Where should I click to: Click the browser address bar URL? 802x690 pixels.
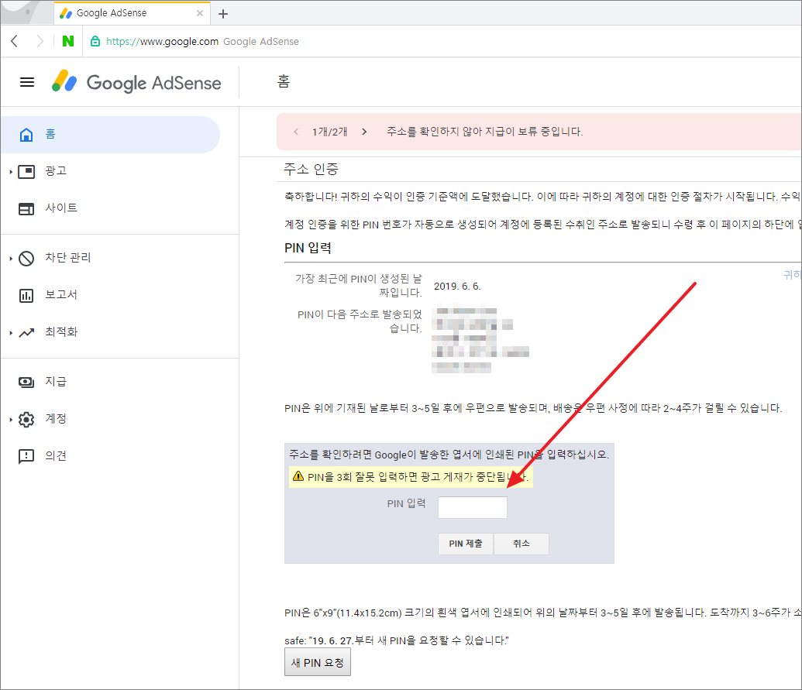point(162,41)
